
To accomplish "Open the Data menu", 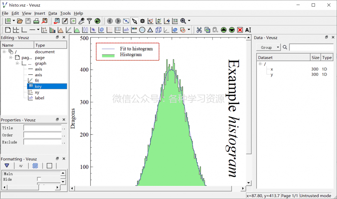I will (x=52, y=13).
